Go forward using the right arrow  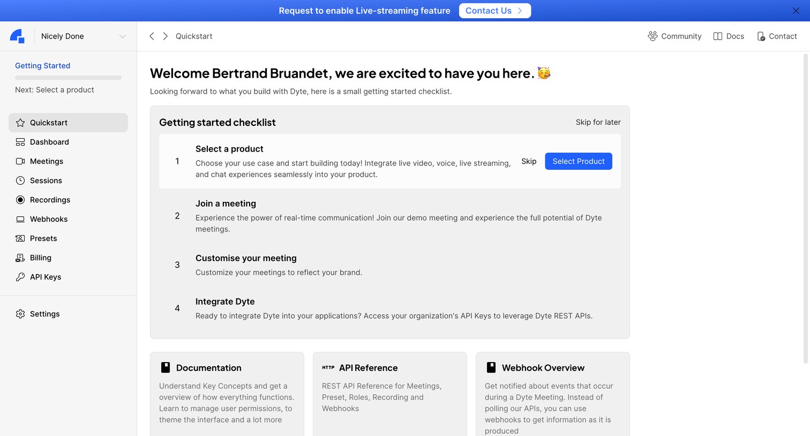pyautogui.click(x=165, y=36)
